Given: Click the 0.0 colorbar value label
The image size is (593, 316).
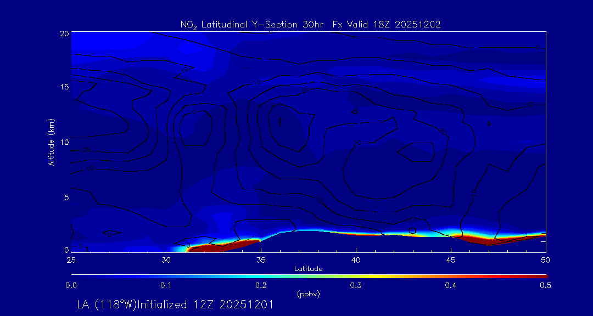Looking at the screenshot, I should pos(71,285).
